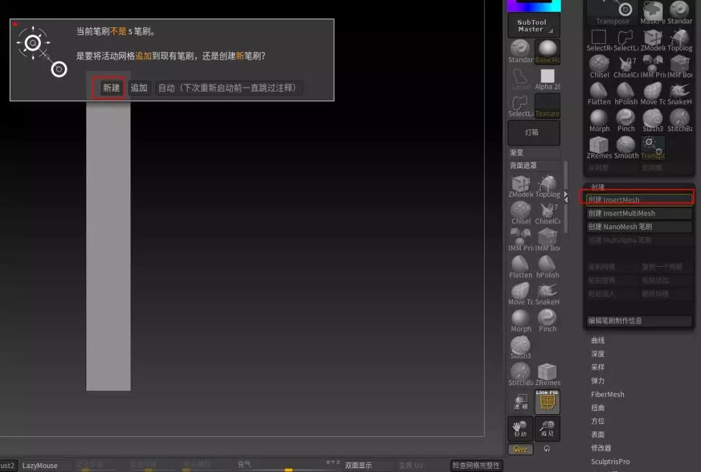Toggle the XYZ rotation mode
Image resolution: width=701 pixels, height=472 pixels.
(x=521, y=449)
